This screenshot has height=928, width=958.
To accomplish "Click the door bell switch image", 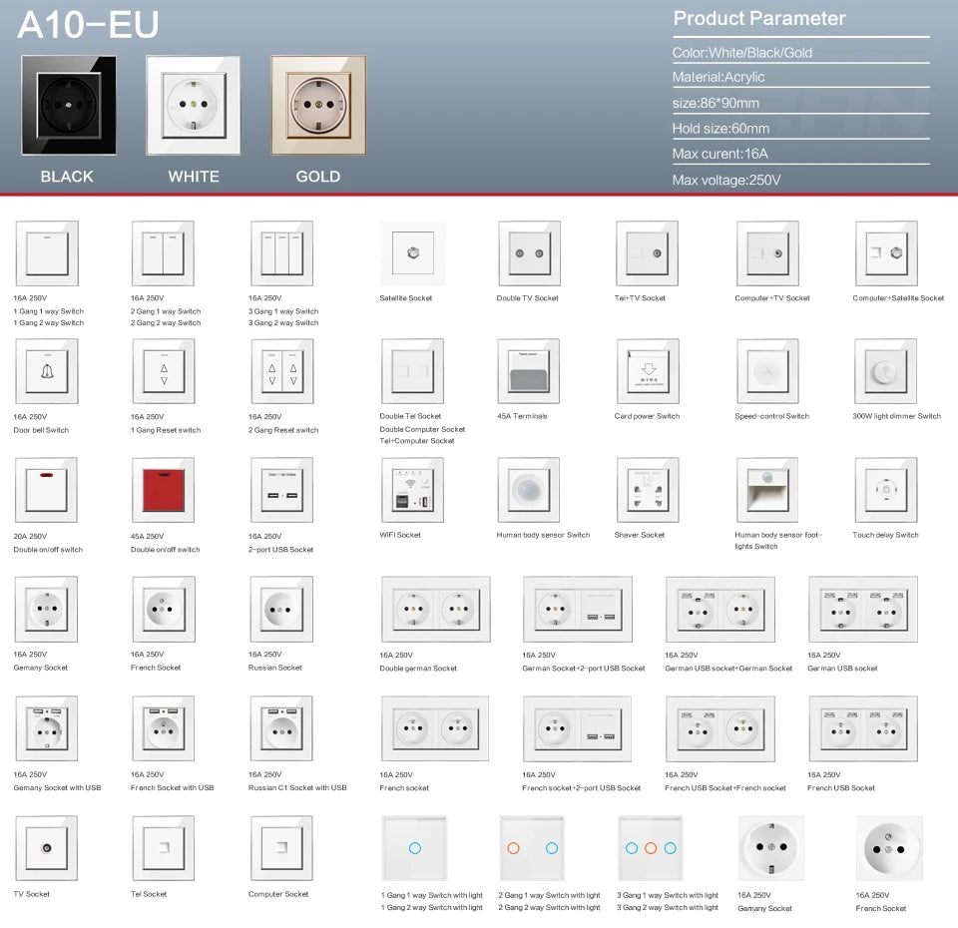I will click(x=46, y=371).
